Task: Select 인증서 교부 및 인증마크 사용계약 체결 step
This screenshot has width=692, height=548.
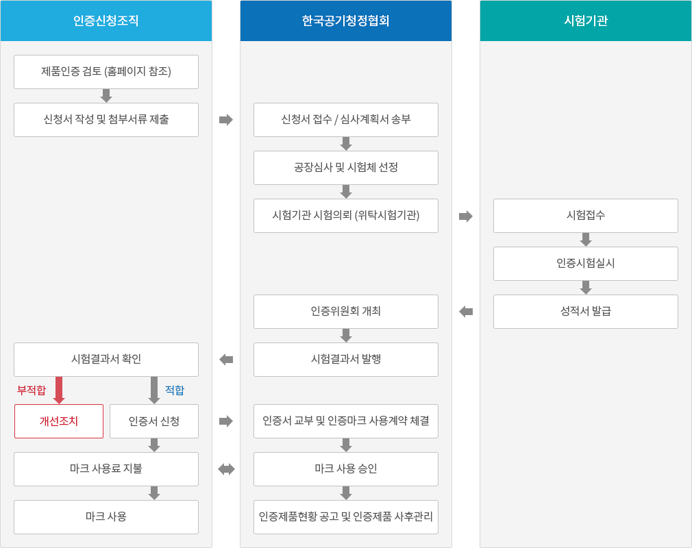Action: 346,421
